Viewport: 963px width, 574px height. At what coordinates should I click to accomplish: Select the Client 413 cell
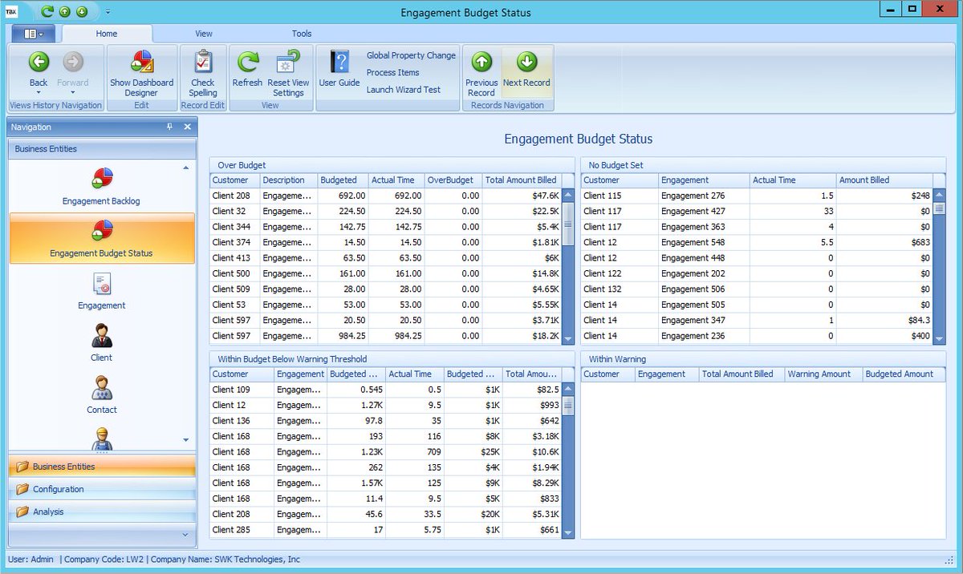pos(235,258)
